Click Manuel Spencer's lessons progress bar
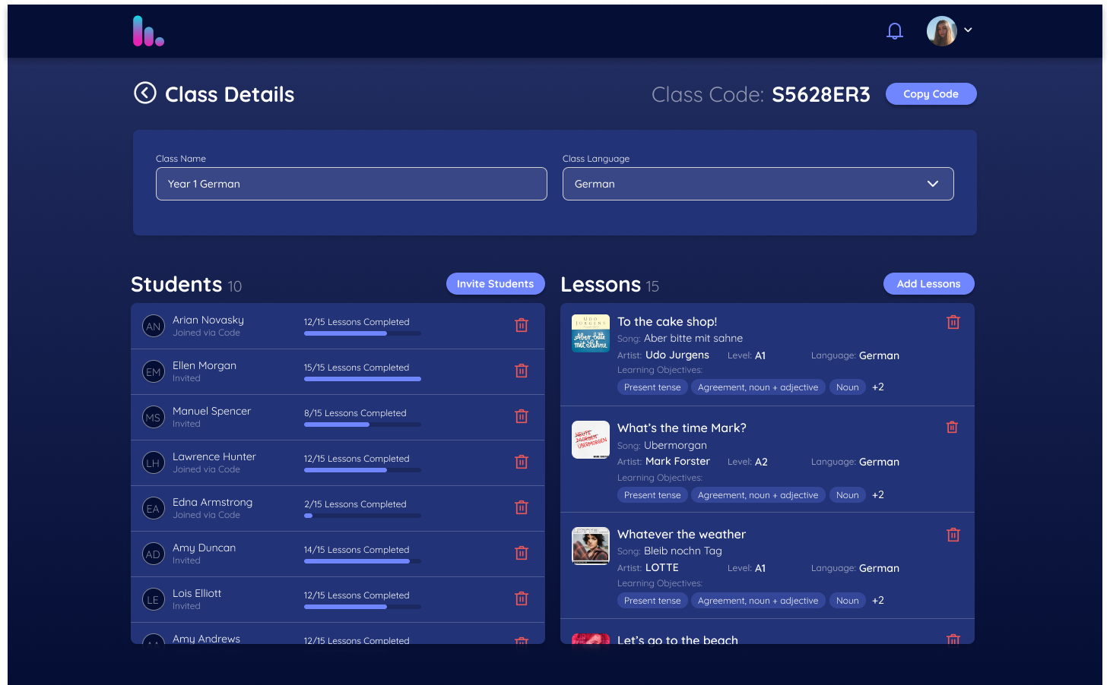Image resolution: width=1110 pixels, height=685 pixels. pos(363,425)
